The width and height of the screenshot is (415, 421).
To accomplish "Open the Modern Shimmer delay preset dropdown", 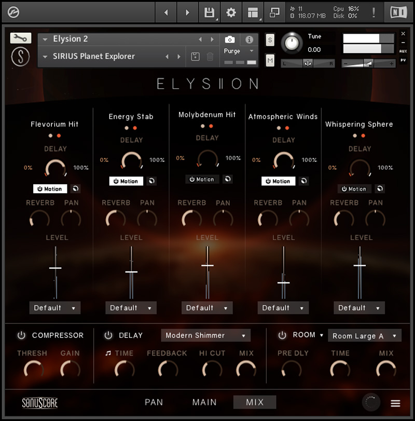I will pyautogui.click(x=206, y=335).
